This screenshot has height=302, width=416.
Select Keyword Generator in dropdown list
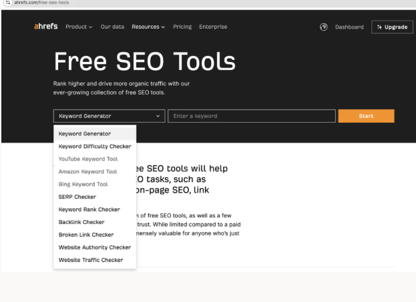[95, 134]
